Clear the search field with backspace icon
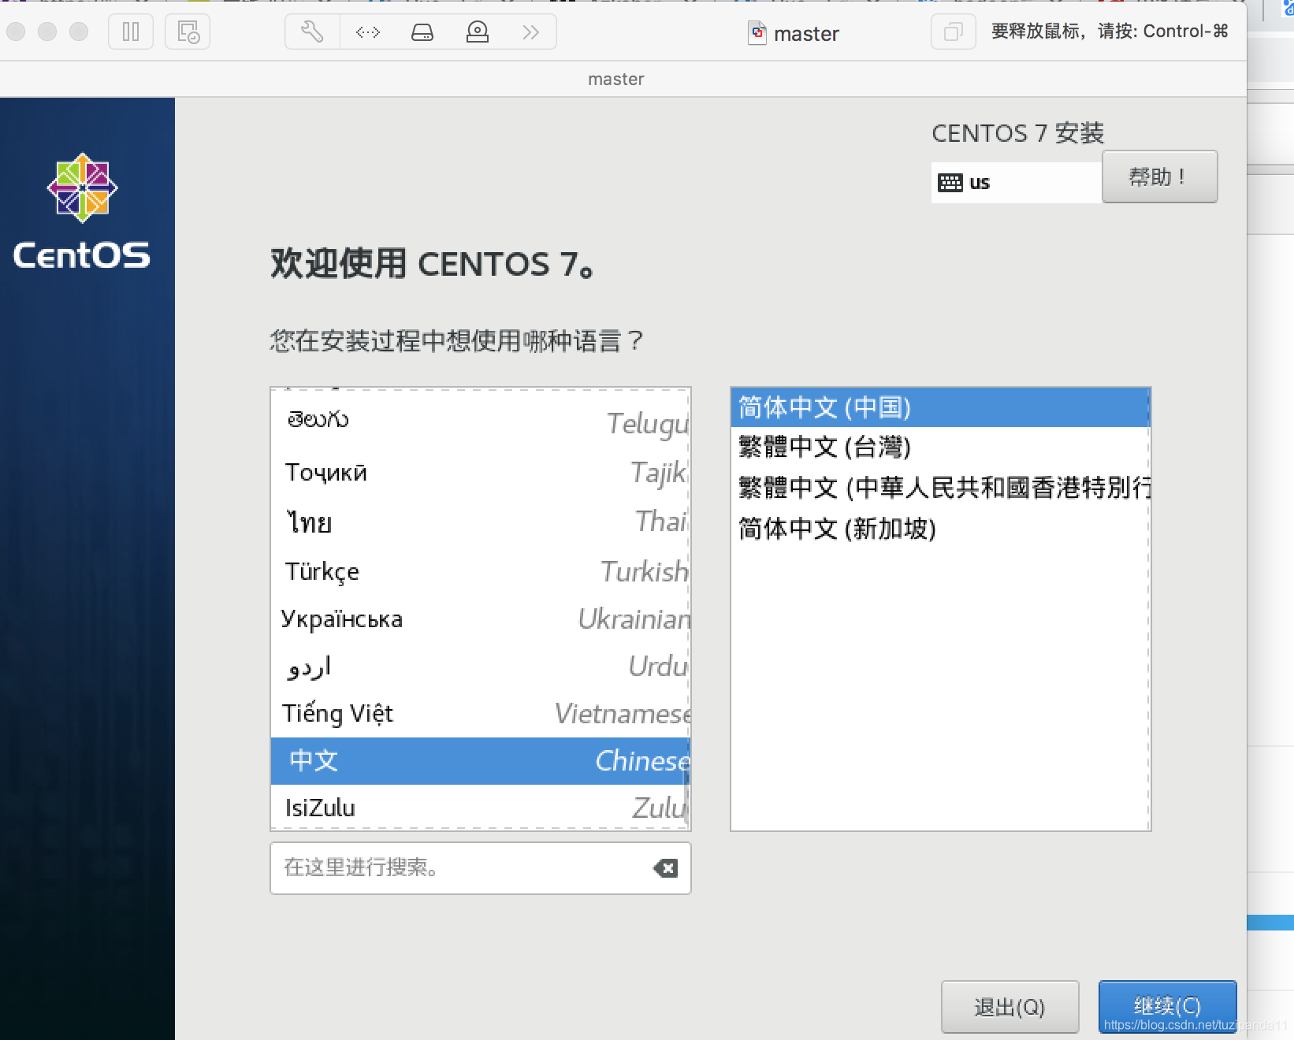This screenshot has width=1294, height=1040. coord(665,868)
